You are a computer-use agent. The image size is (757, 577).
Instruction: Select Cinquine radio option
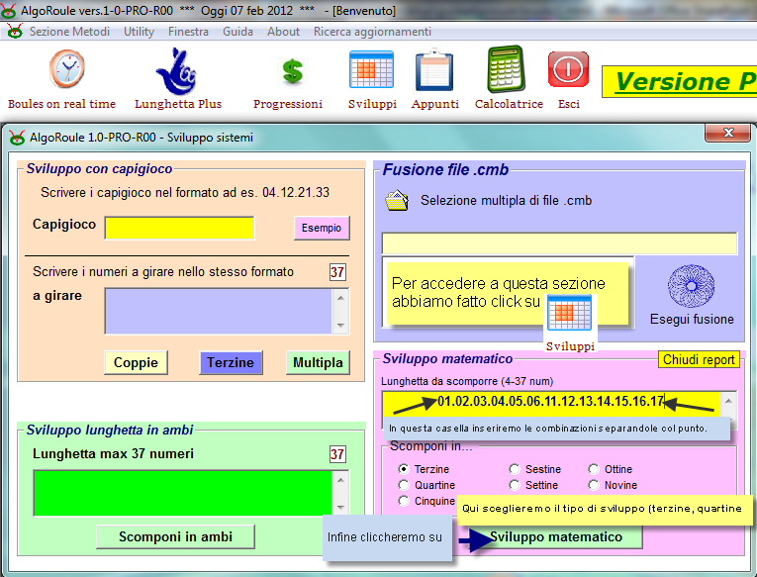point(404,501)
